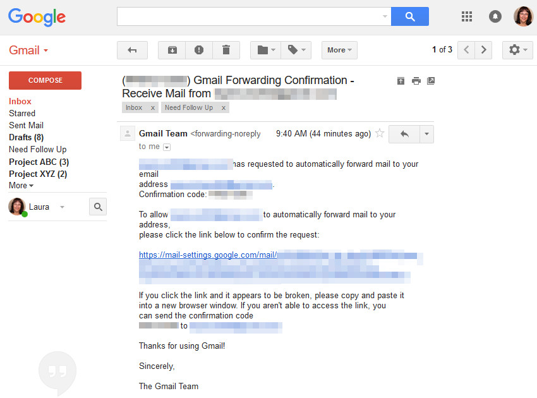537x398 pixels.
Task: Remove the Need Follow Up label
Action: [223, 108]
